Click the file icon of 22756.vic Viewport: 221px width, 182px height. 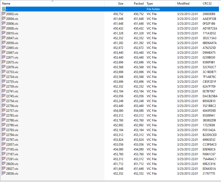pyautogui.click(x=4, y=106)
